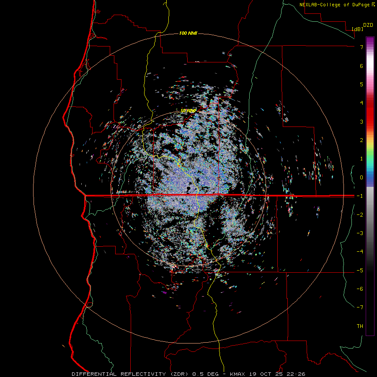
Task: Click the positive "2" scale value
Action: pos(362,140)
